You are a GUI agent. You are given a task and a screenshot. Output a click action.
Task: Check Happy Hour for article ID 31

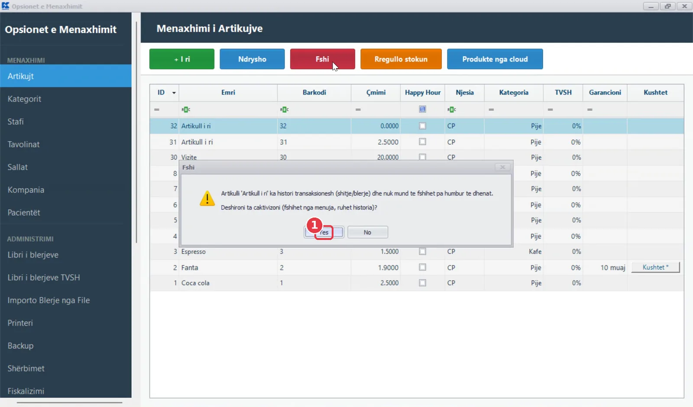tap(422, 142)
